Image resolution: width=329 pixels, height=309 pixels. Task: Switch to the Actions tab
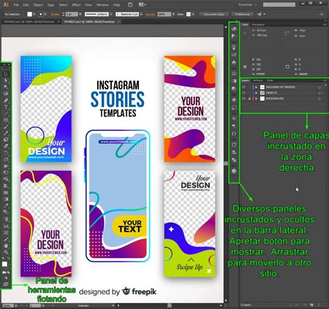(x=258, y=81)
